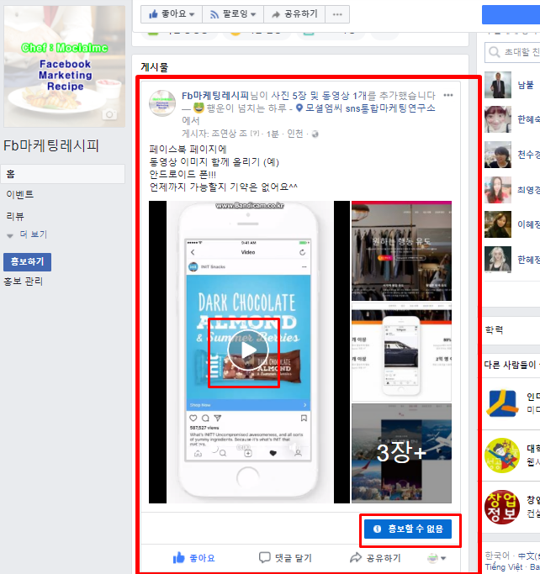Viewport: 540px width, 574px height.
Task: Click the 인천 location text on post
Action: (x=295, y=134)
